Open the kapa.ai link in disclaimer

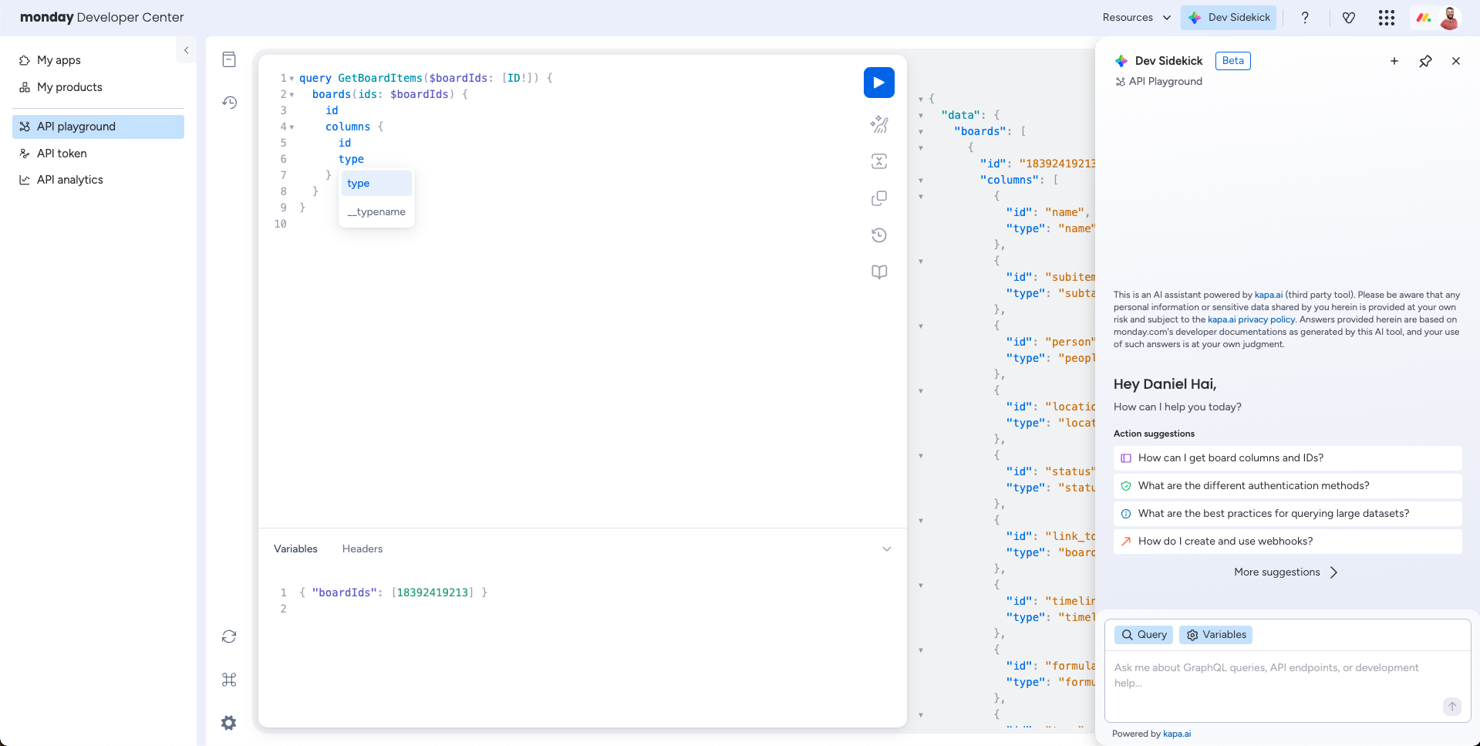point(1269,295)
